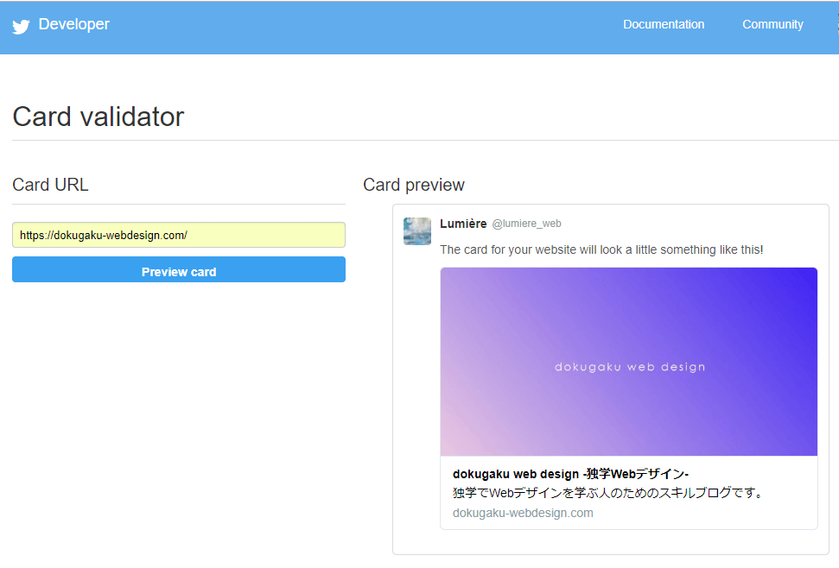Screen dimensions: 839x568
Task: Click the dokugaku-webdesign.com domain text
Action: [523, 513]
